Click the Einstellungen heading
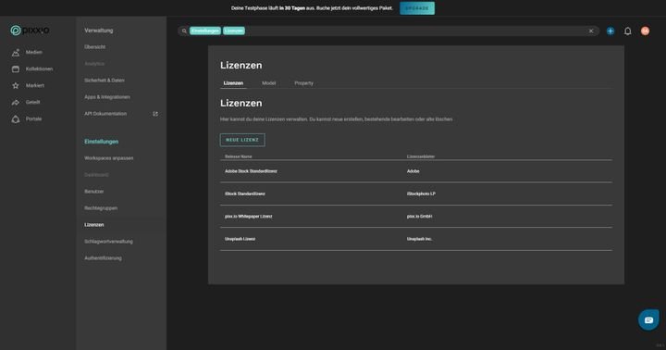 click(x=101, y=142)
